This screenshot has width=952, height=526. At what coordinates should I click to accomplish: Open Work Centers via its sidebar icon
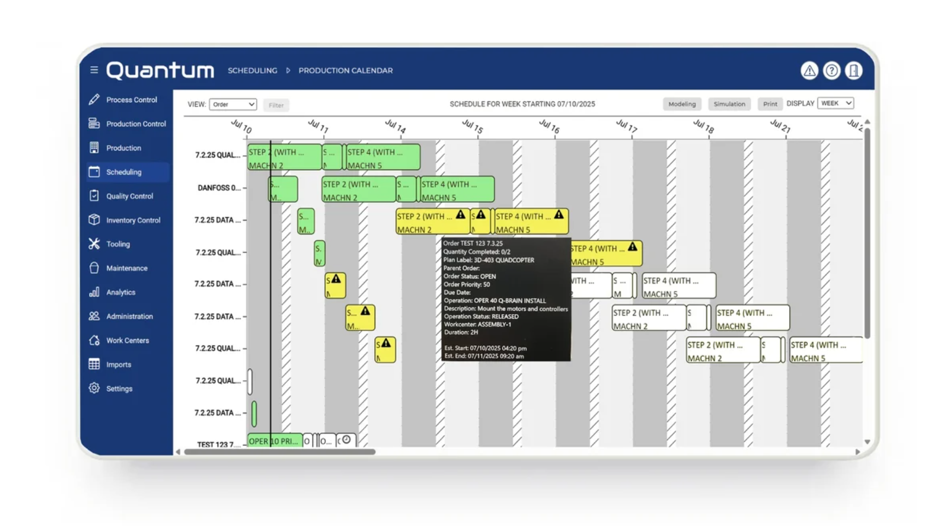tap(94, 340)
